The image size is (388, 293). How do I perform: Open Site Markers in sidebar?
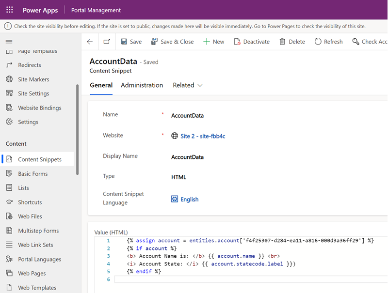pyautogui.click(x=33, y=79)
